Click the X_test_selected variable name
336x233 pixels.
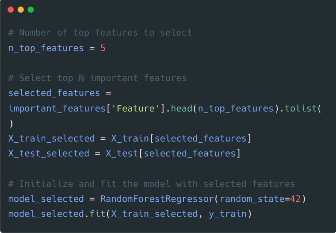[x=49, y=154]
